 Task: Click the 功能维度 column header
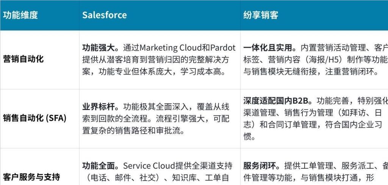point(20,16)
